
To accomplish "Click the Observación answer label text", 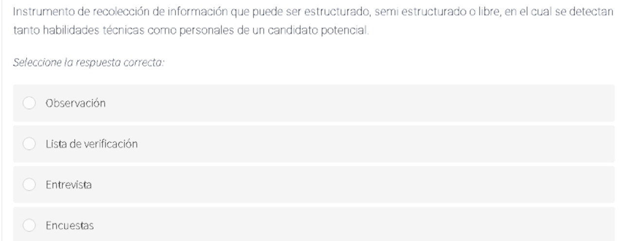I will 75,103.
